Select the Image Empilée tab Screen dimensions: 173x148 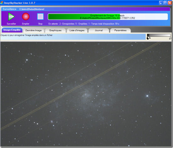pos(12,30)
